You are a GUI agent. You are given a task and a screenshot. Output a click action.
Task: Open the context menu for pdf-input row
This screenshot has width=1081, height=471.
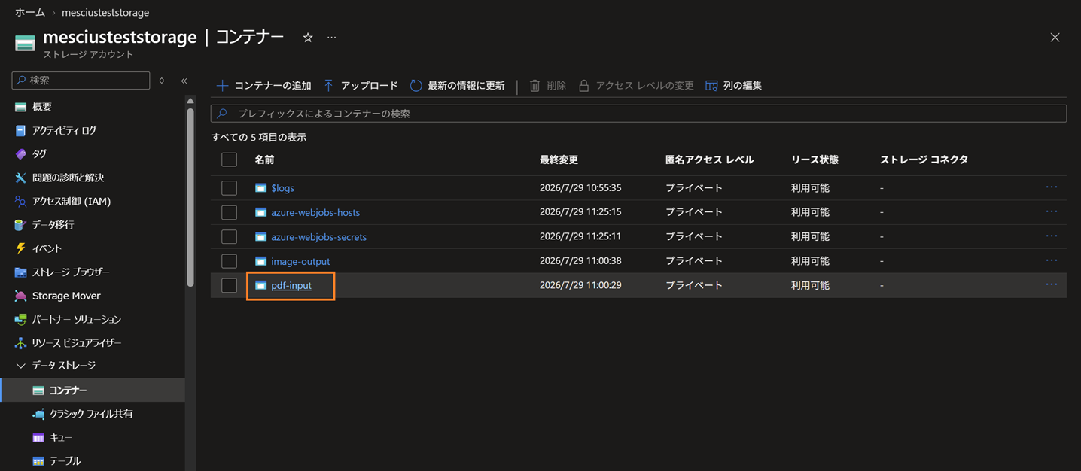click(x=1052, y=285)
